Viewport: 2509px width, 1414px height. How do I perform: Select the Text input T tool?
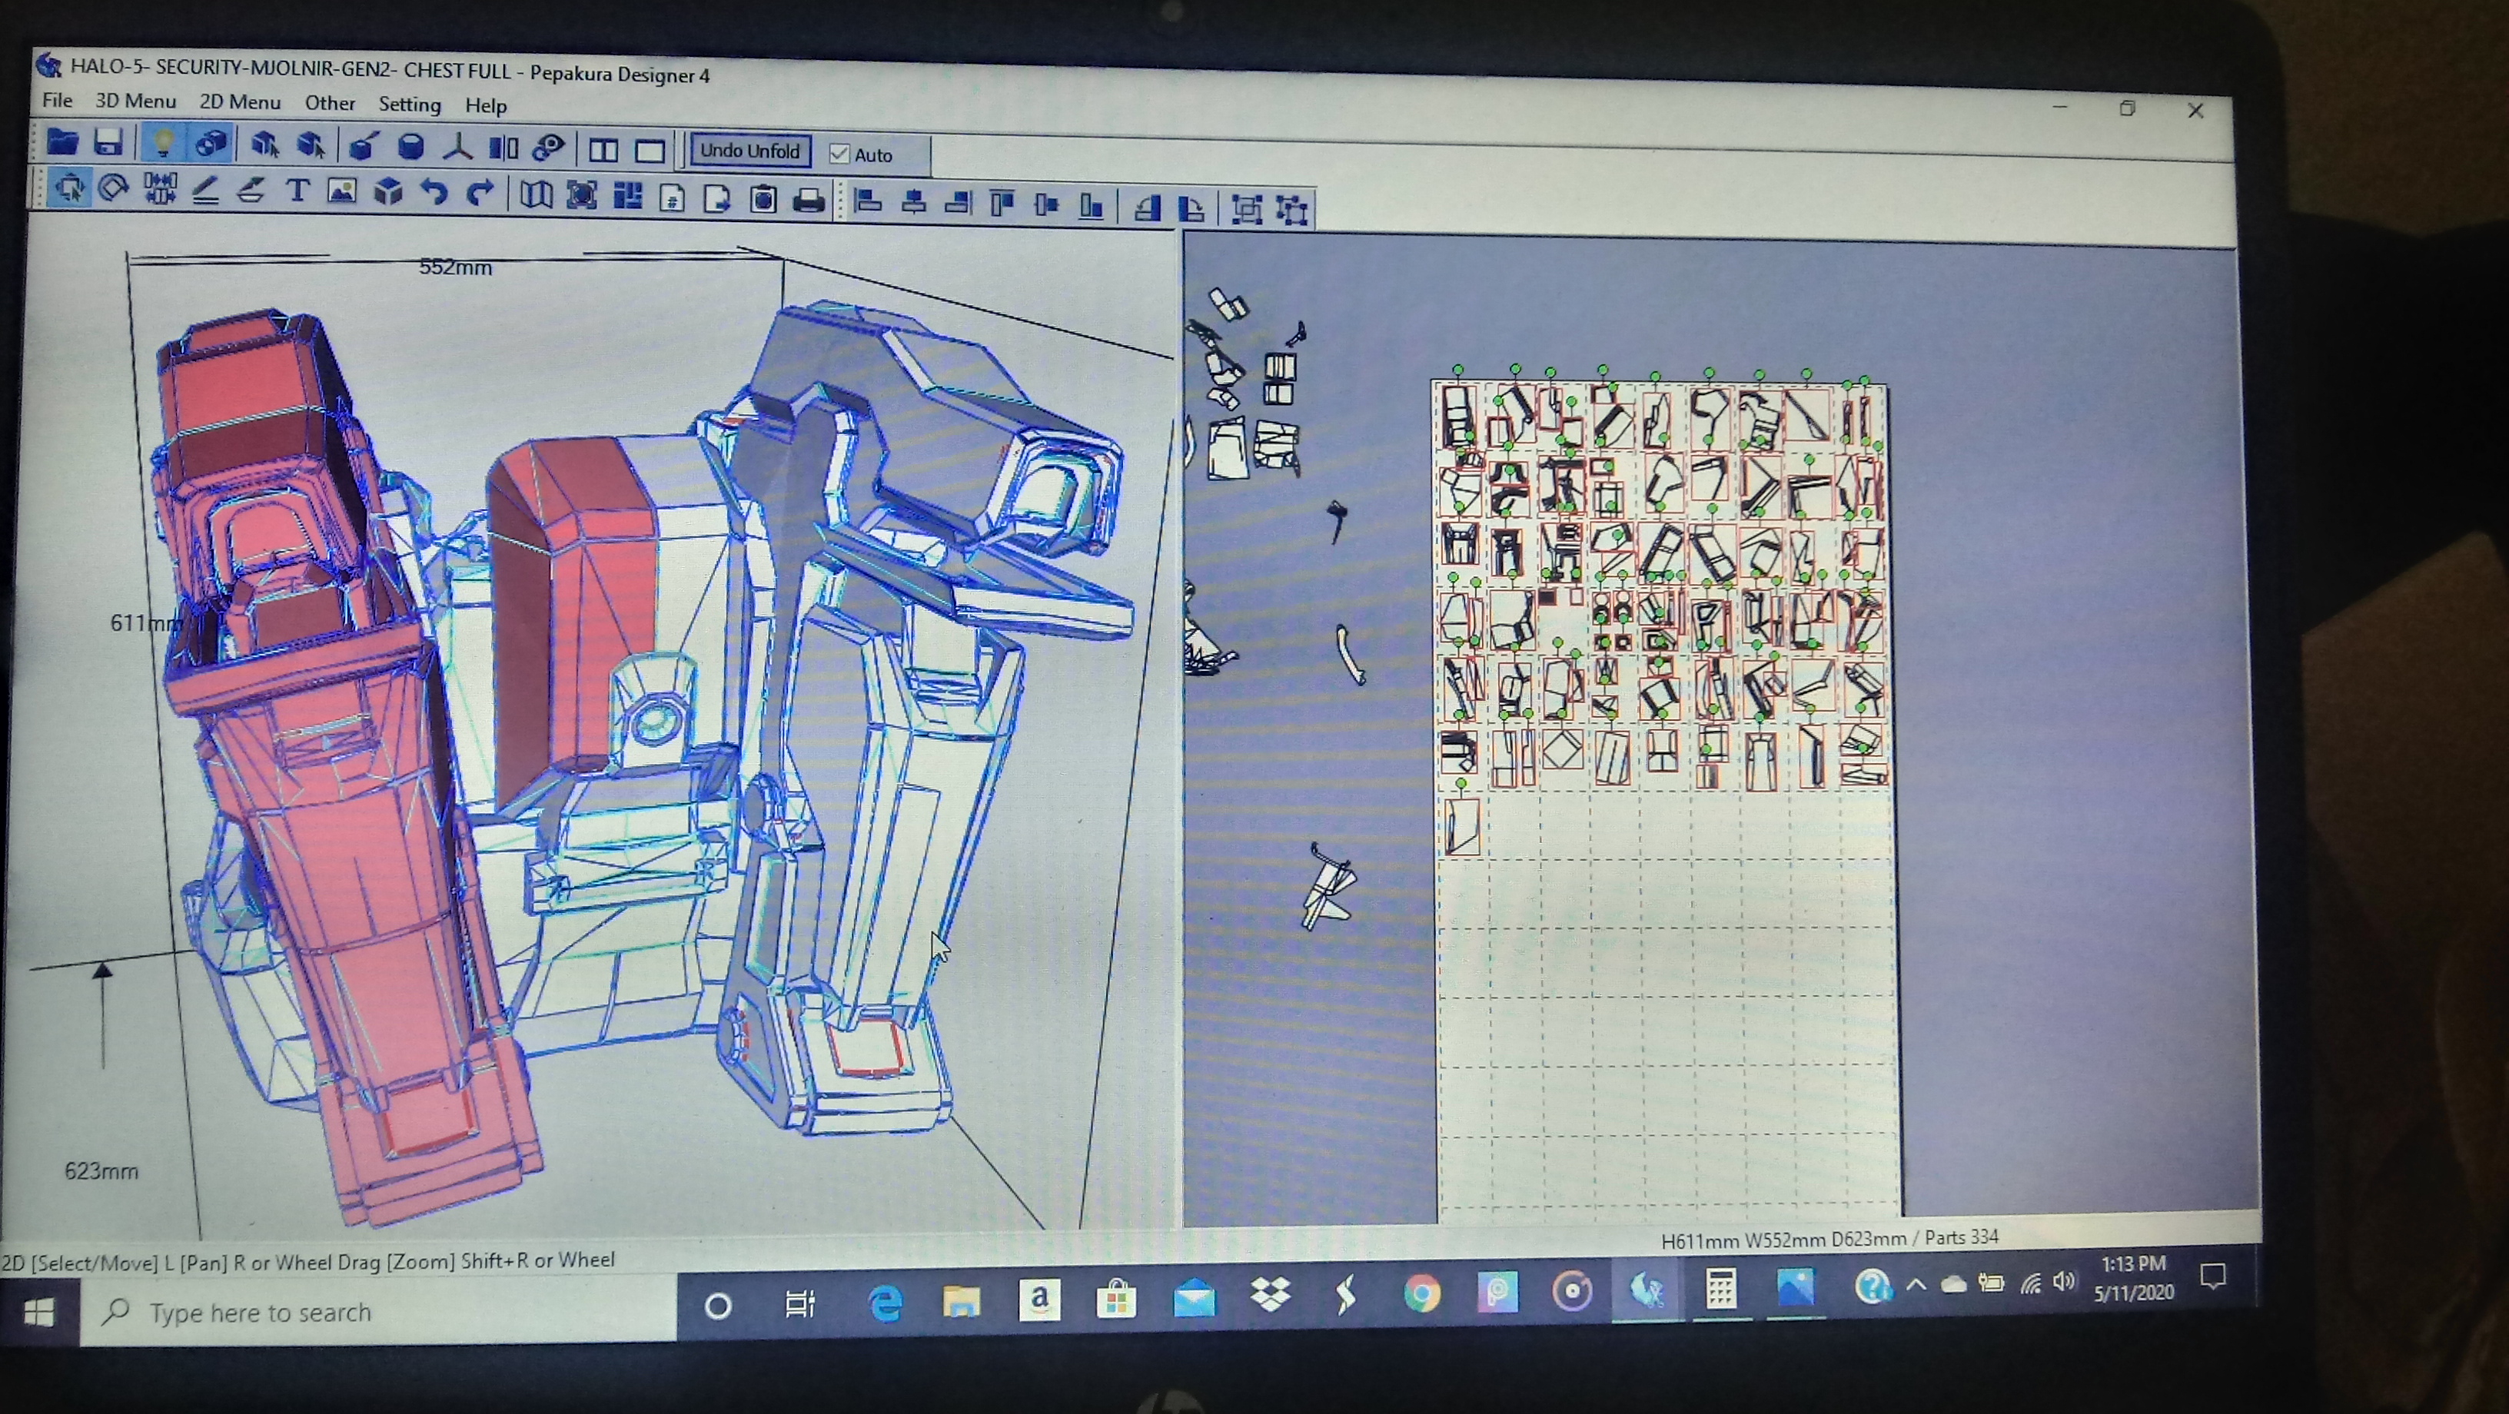[298, 191]
